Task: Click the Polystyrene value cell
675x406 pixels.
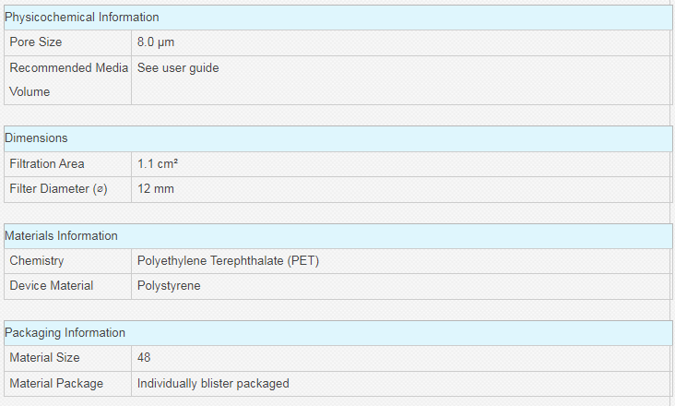Action: coord(401,286)
